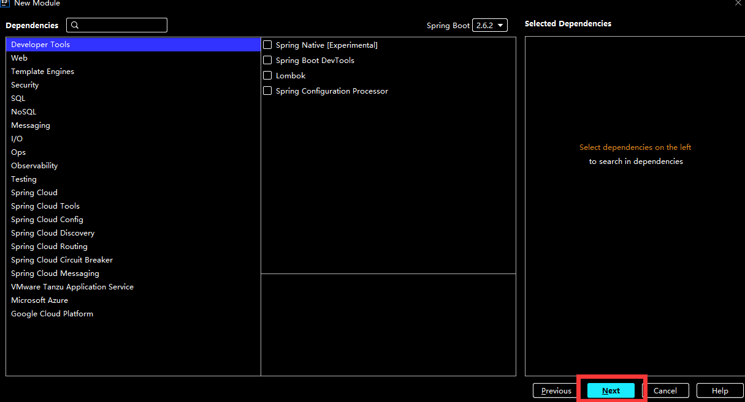This screenshot has width=745, height=402.
Task: Proceed with the Next button
Action: click(x=611, y=390)
